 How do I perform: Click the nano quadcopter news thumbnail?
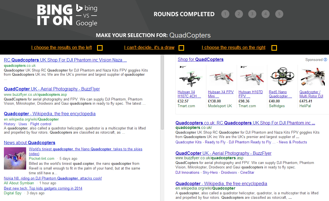tap(15, 158)
